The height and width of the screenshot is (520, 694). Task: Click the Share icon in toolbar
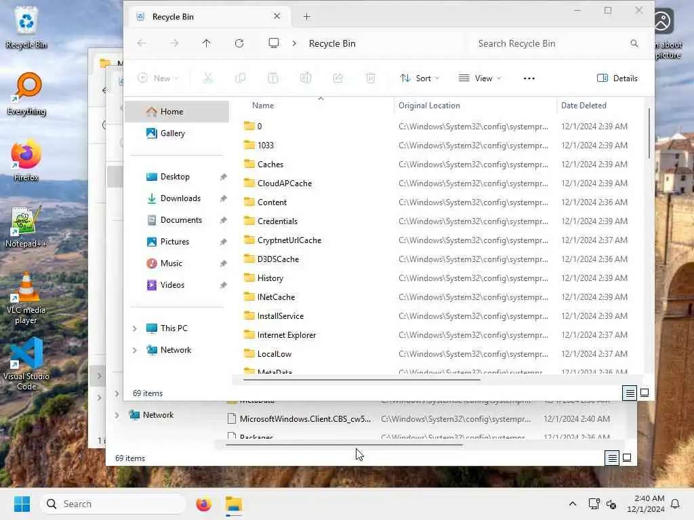(x=338, y=79)
